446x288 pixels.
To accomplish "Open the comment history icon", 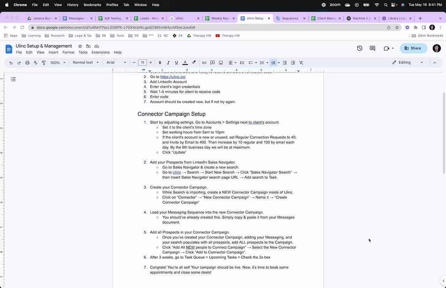I will [x=372, y=48].
